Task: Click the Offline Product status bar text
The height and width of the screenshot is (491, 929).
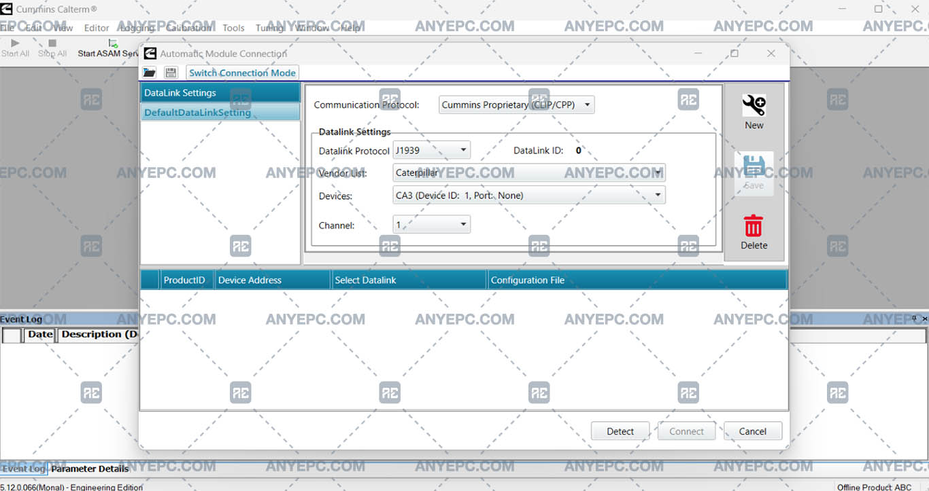Action: (x=875, y=487)
